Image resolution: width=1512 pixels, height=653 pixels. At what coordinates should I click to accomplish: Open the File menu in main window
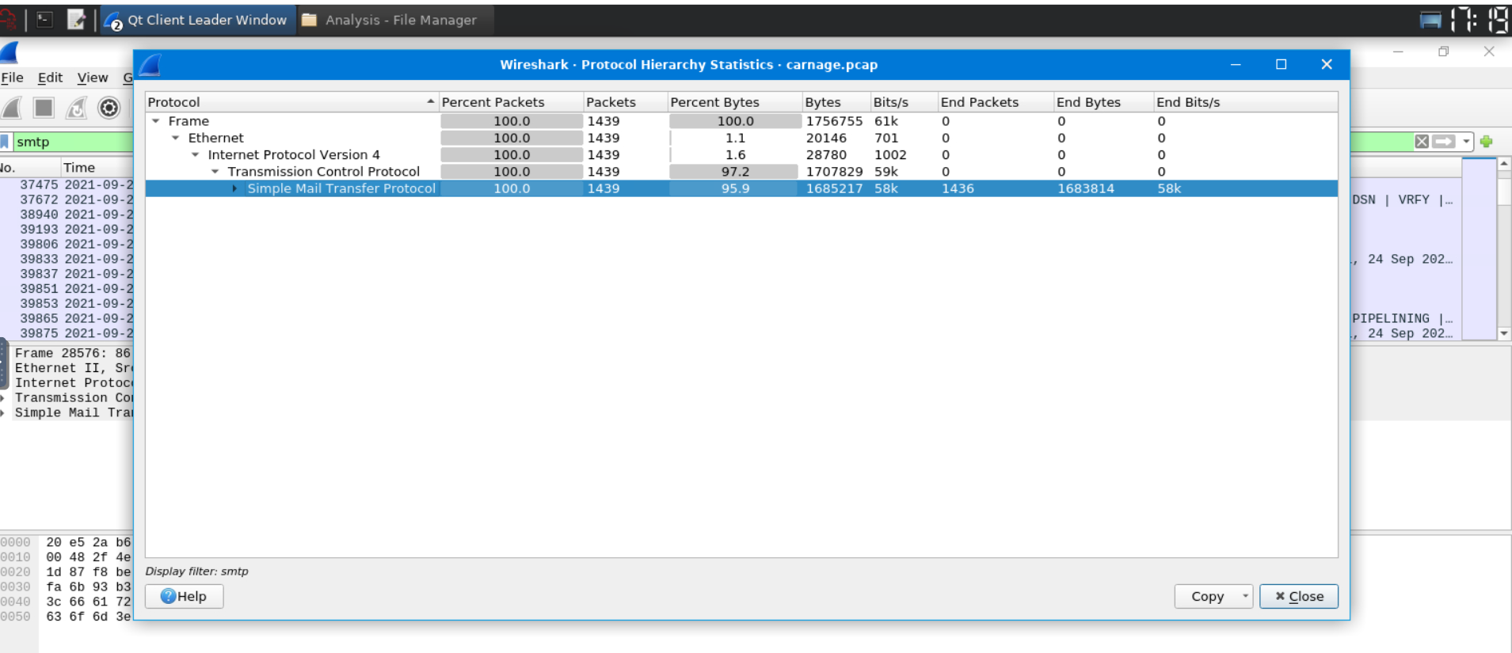point(12,78)
